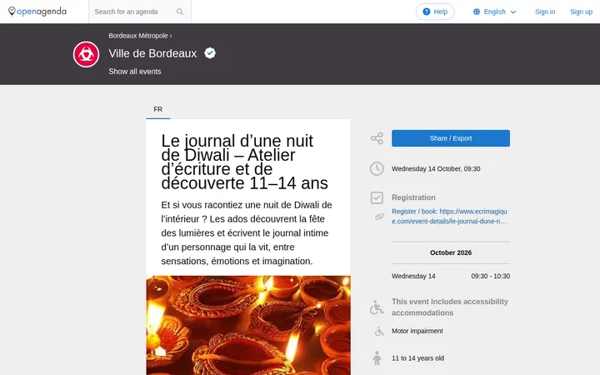This screenshot has height=375, width=600.
Task: Click the October 2026 heading
Action: 451,252
